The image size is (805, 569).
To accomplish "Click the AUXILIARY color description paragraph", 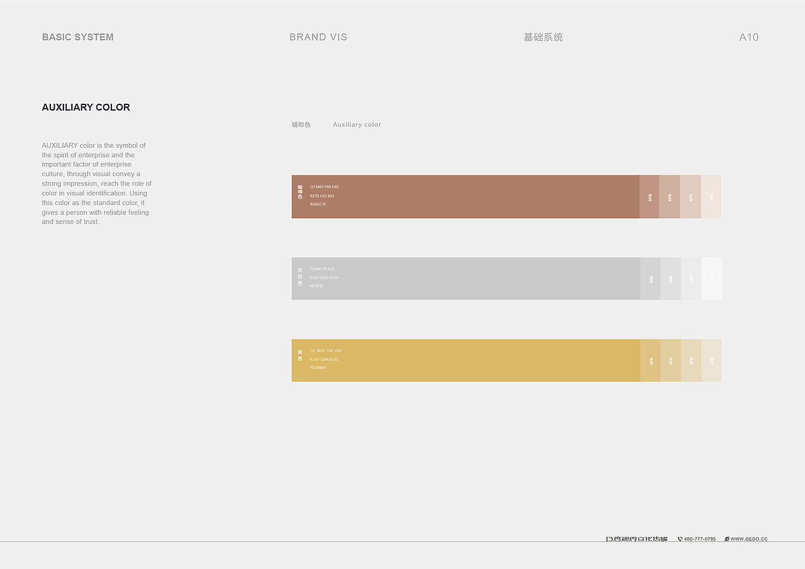I will [x=97, y=184].
